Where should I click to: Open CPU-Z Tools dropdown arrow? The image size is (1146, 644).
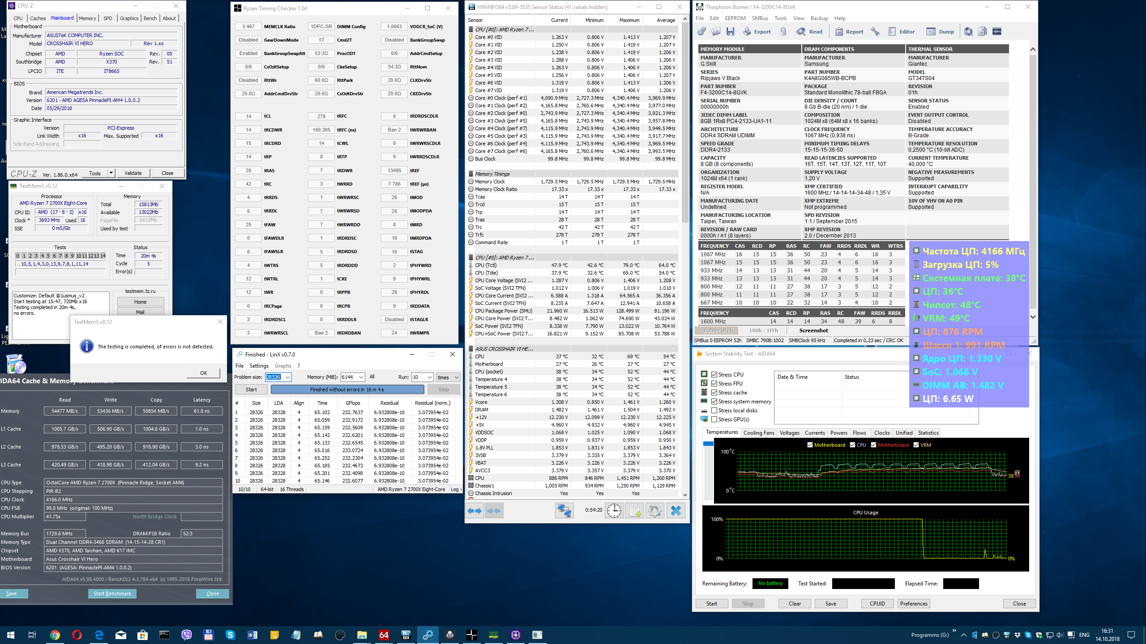click(111, 173)
